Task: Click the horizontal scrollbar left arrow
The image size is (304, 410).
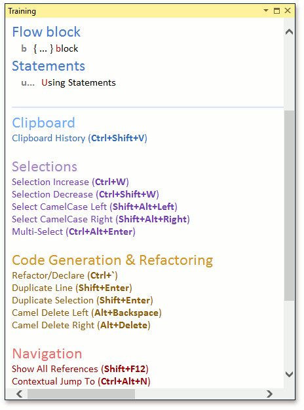Action: tap(19, 394)
